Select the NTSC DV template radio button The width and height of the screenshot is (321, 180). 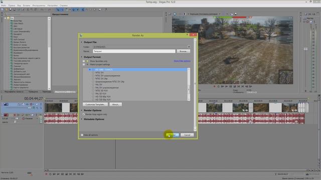(x=93, y=72)
